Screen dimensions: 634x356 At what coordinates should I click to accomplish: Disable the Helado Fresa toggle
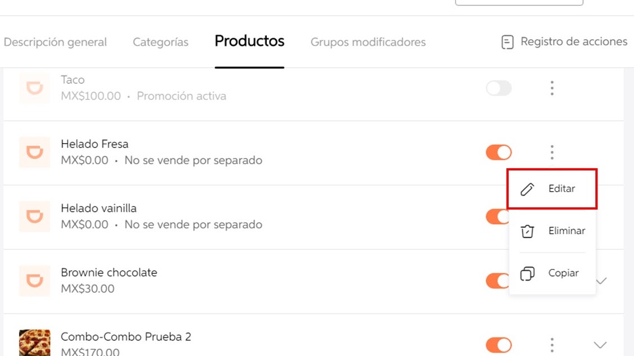click(498, 152)
